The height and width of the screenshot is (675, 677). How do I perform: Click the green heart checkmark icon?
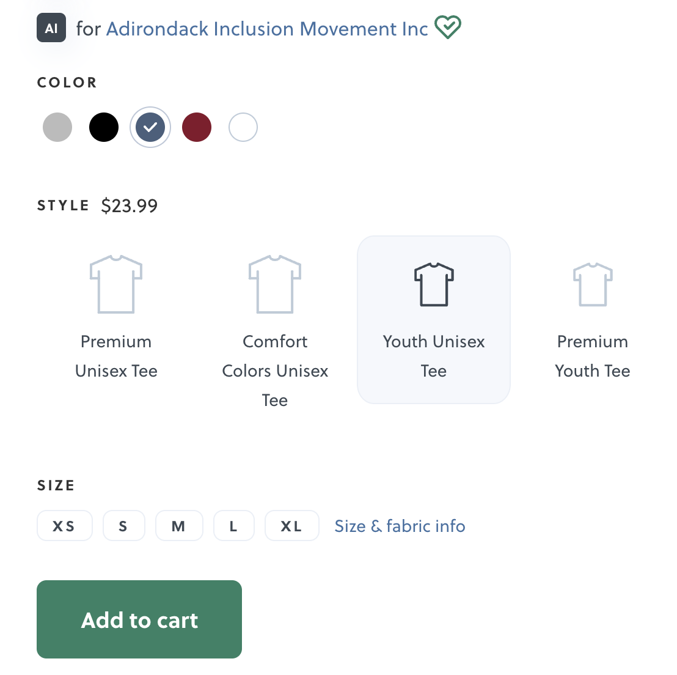pyautogui.click(x=447, y=28)
